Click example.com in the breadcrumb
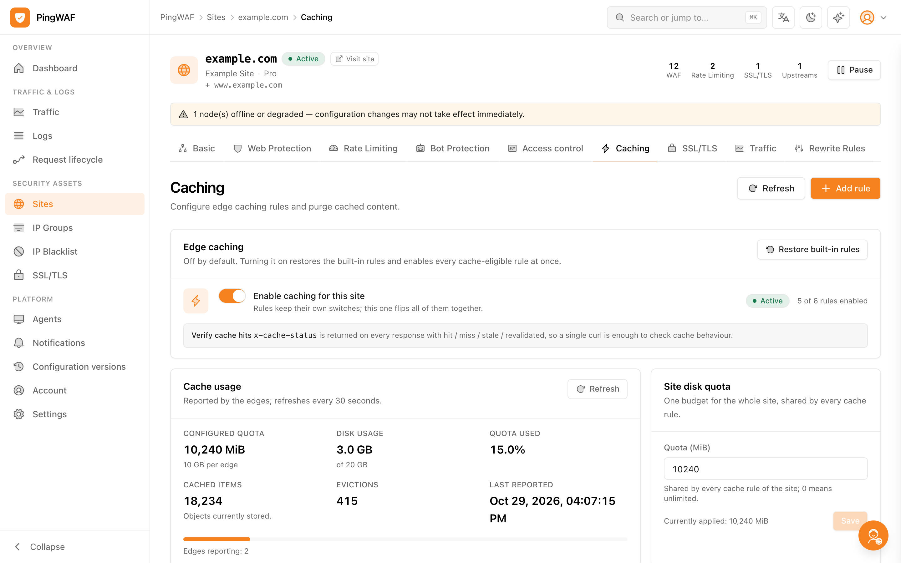 pyautogui.click(x=263, y=18)
